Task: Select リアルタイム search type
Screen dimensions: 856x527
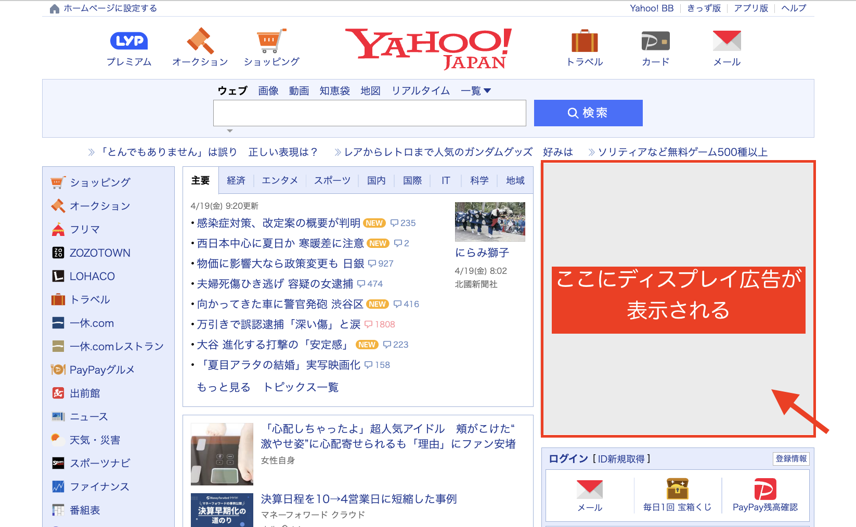Action: (421, 91)
